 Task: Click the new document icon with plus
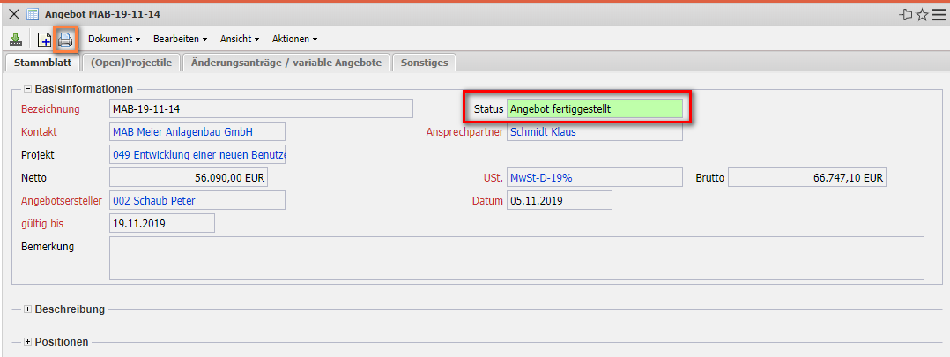coord(44,39)
